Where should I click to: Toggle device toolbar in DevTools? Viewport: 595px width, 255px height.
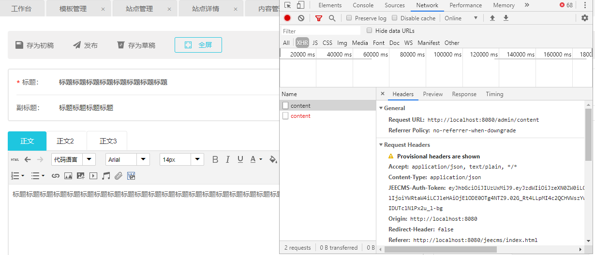pos(300,5)
